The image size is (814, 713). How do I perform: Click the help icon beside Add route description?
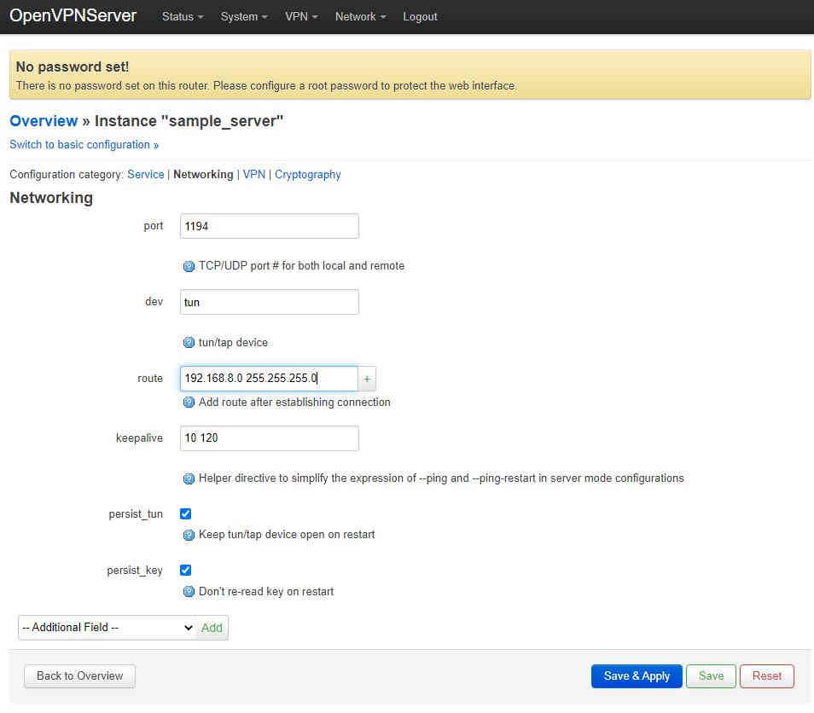pyautogui.click(x=189, y=403)
